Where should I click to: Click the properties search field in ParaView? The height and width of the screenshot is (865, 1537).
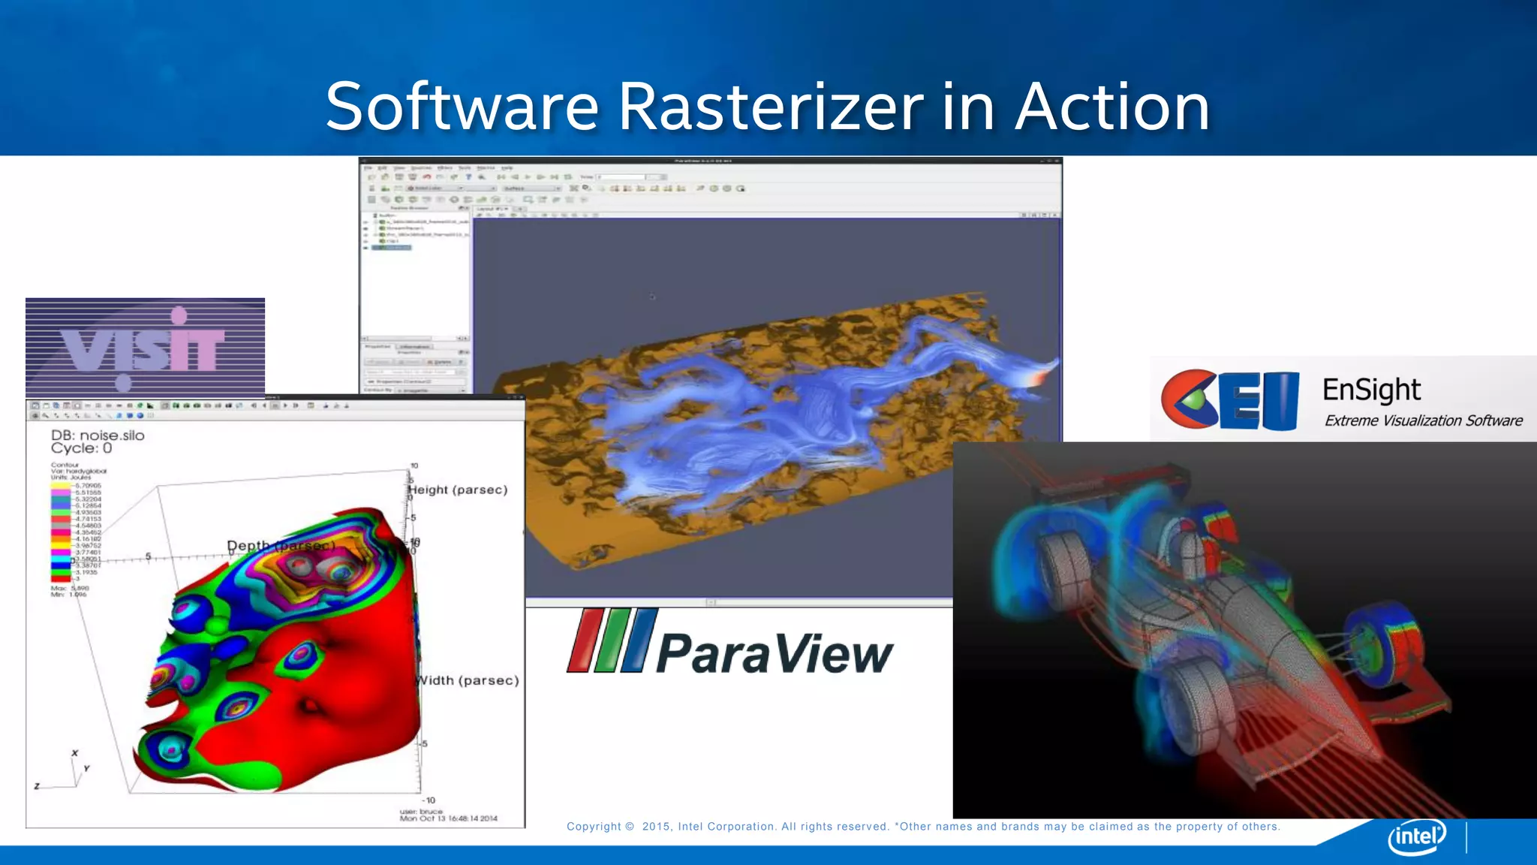coord(410,372)
